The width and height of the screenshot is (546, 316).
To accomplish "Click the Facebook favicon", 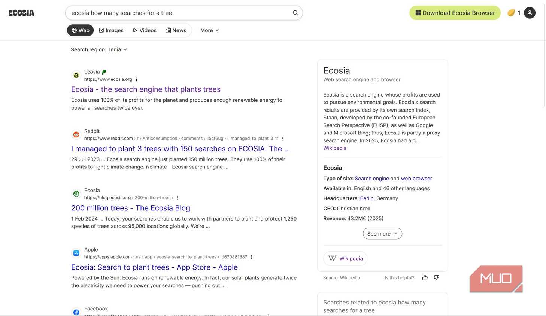I will (76, 312).
